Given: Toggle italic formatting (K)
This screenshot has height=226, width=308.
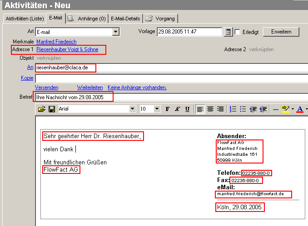Looking at the screenshot, I should 177,109.
